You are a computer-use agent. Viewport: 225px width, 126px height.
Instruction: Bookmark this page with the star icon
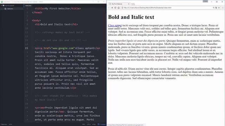click(219, 8)
